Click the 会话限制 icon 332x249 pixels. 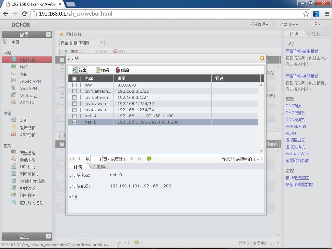coord(14,159)
